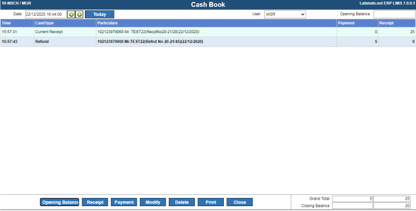The height and width of the screenshot is (211, 416).
Task: Add a new Payment entry
Action: [x=124, y=202]
